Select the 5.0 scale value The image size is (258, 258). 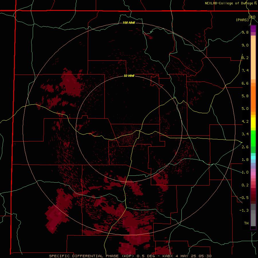tap(245, 109)
